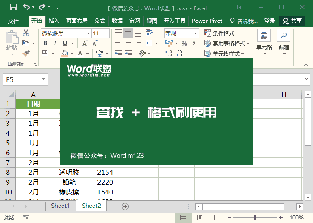
Task: Click the Accounting Number Format icon
Action: pyautogui.click(x=169, y=43)
